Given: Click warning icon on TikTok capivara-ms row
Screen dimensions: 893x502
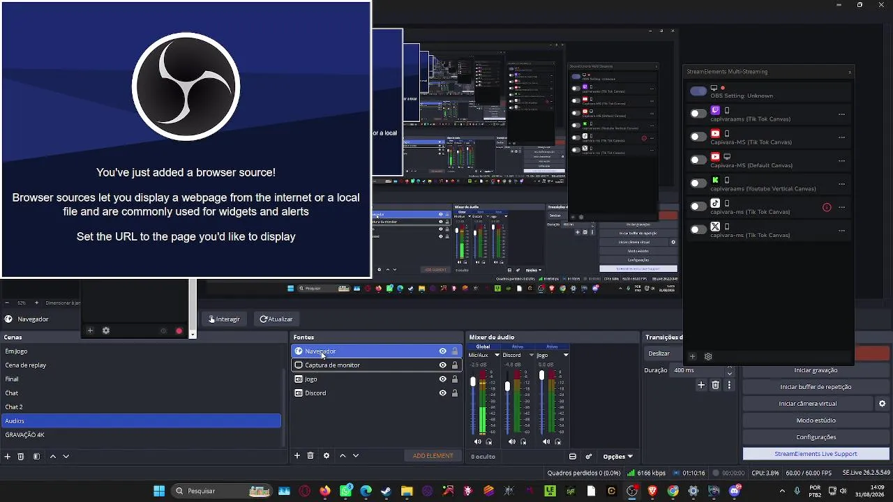Looking at the screenshot, I should click(x=827, y=207).
